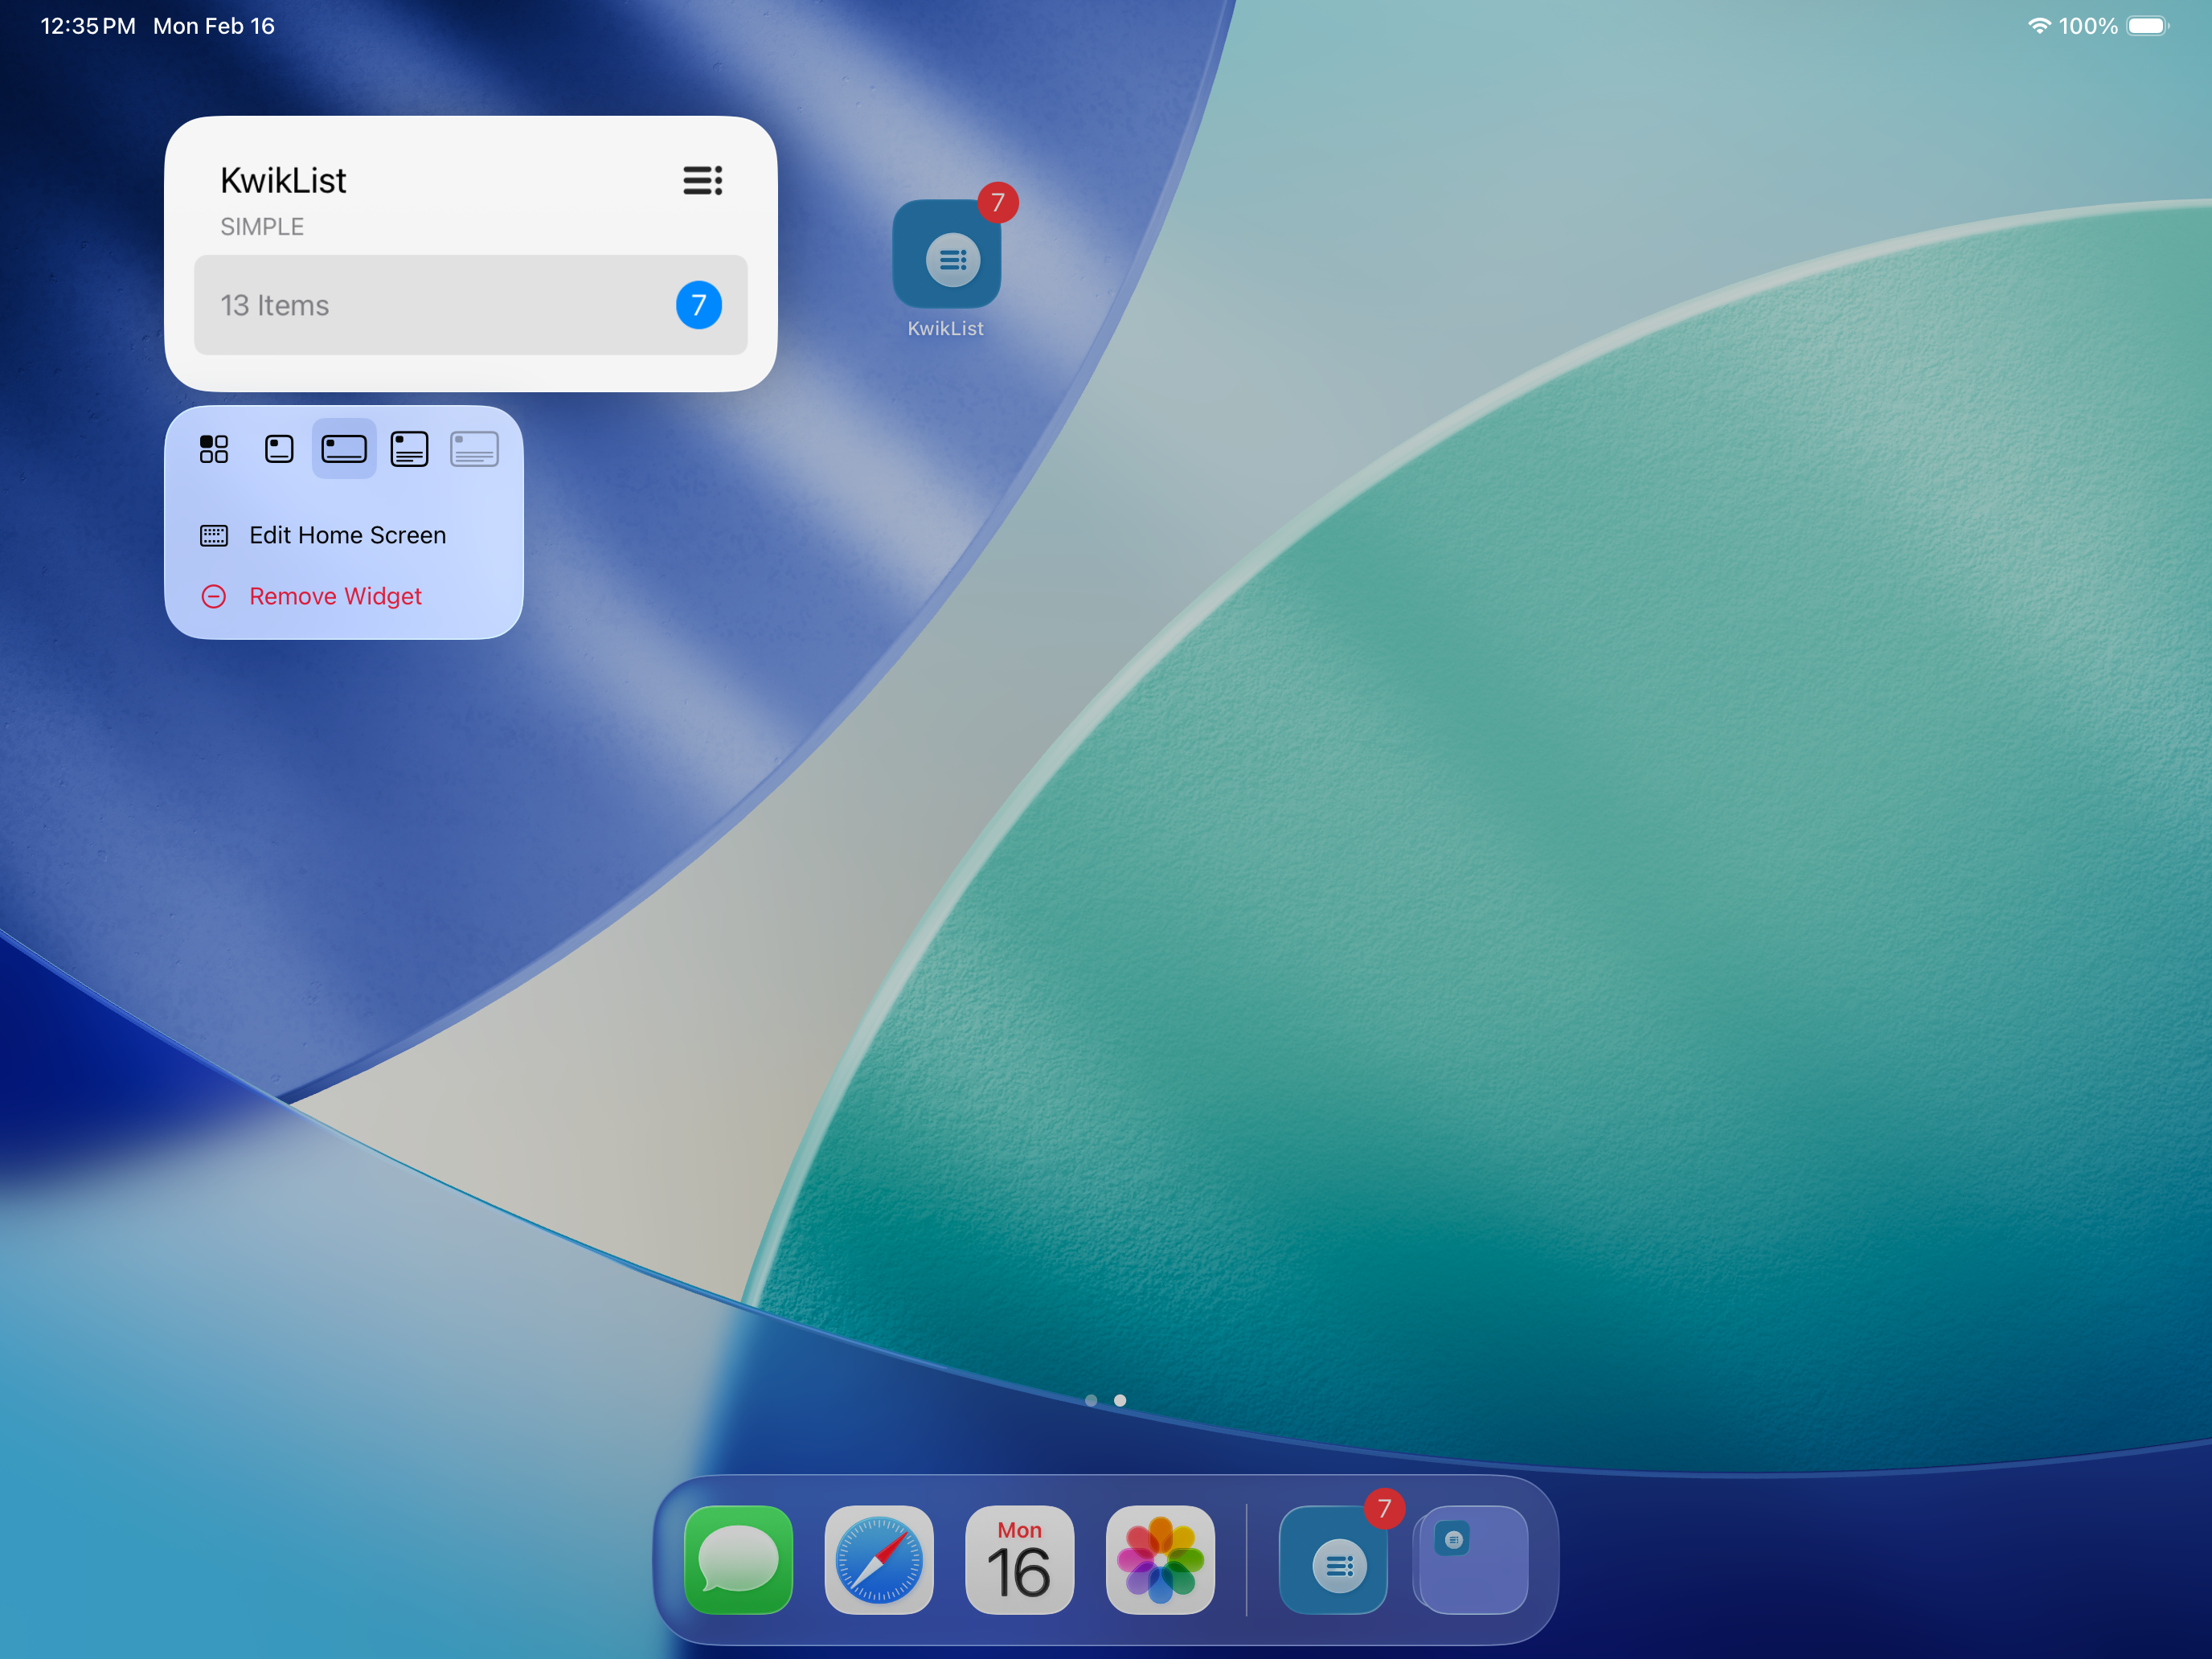Image resolution: width=2212 pixels, height=1659 pixels.
Task: Tap the time in status bar
Action: click(x=88, y=26)
